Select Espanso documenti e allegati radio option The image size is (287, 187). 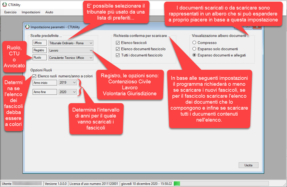point(194,55)
